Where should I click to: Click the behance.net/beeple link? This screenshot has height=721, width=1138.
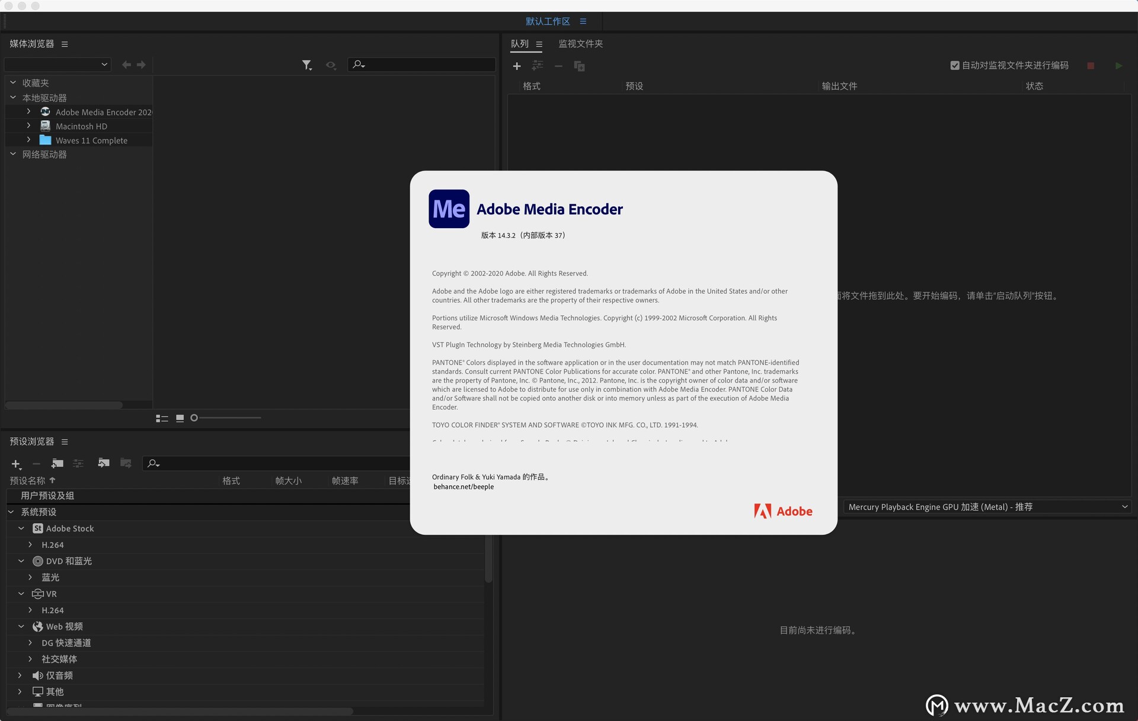pyautogui.click(x=463, y=486)
